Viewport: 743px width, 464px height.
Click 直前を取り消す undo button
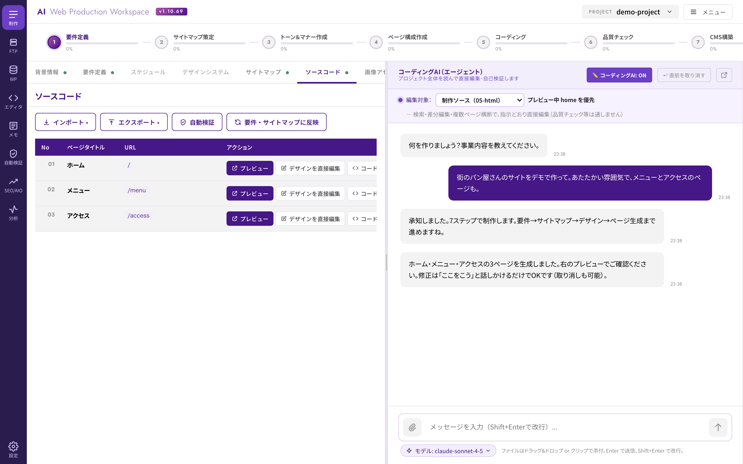[684, 75]
